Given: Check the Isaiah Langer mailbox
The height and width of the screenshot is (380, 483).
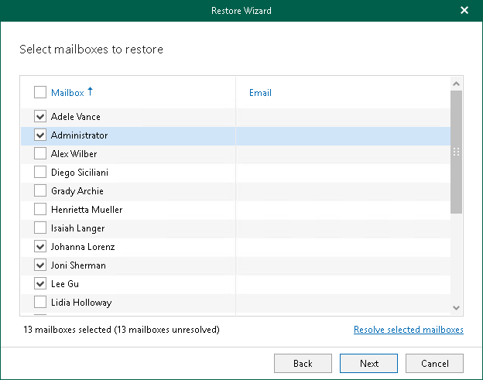Looking at the screenshot, I should 40,228.
